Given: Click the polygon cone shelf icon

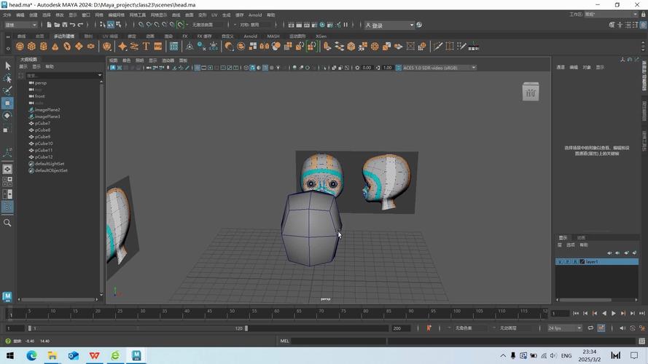Looking at the screenshot, I should pos(55,47).
